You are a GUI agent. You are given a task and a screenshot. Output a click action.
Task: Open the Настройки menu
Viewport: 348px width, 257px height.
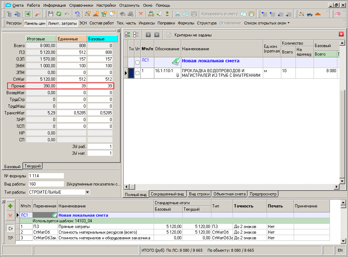(106, 5)
